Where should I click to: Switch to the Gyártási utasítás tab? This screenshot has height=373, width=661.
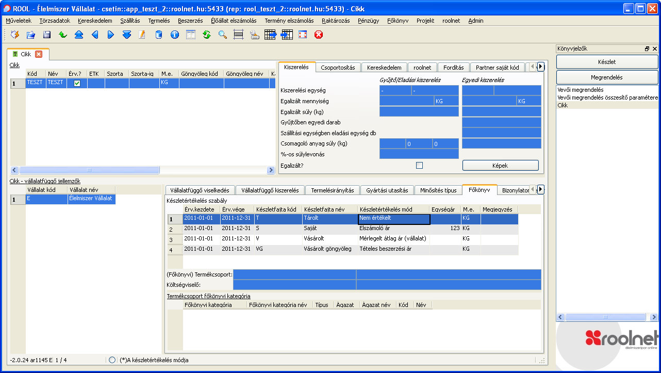click(x=387, y=190)
